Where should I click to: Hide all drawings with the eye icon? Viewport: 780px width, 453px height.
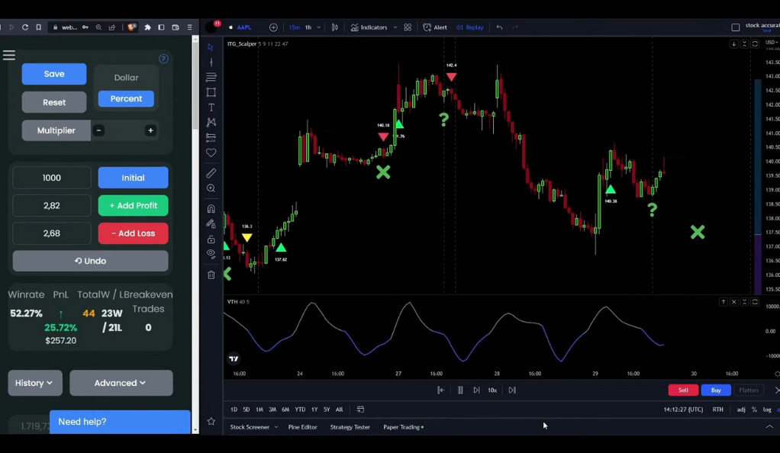pyautogui.click(x=211, y=254)
